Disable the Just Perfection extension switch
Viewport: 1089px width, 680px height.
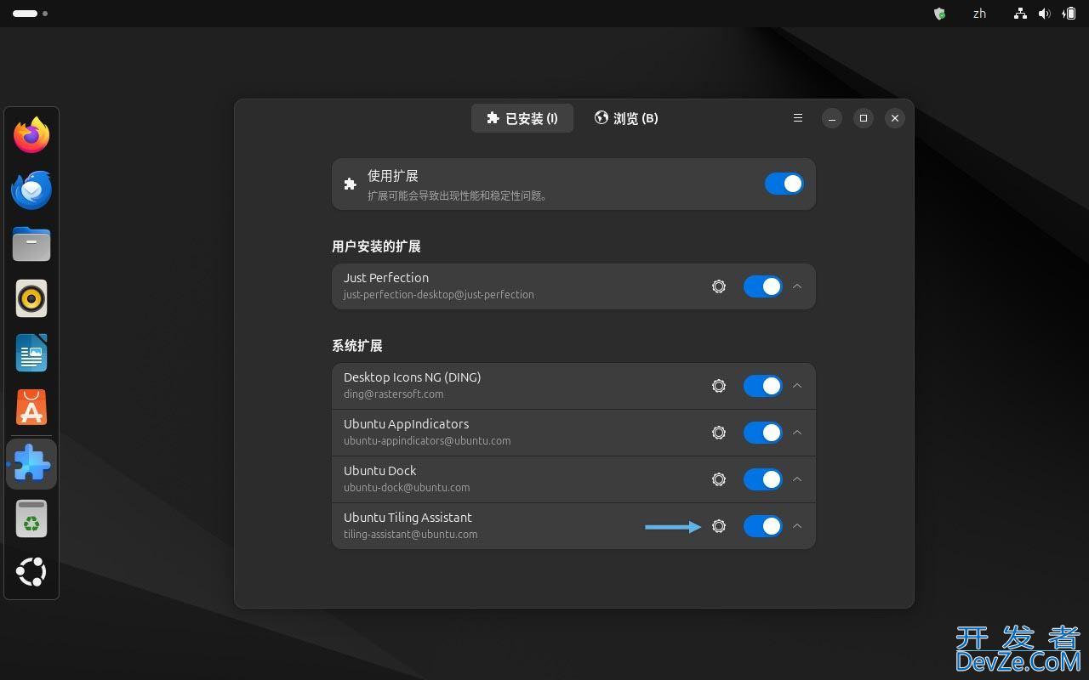762,286
